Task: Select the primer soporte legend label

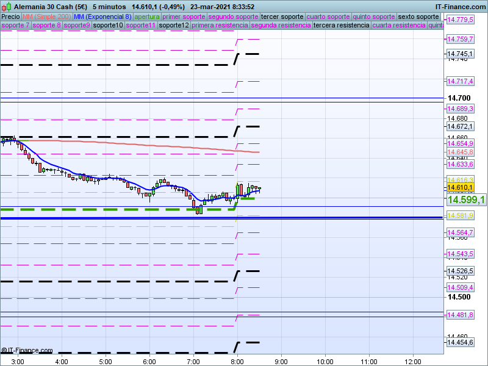Action: (x=184, y=16)
